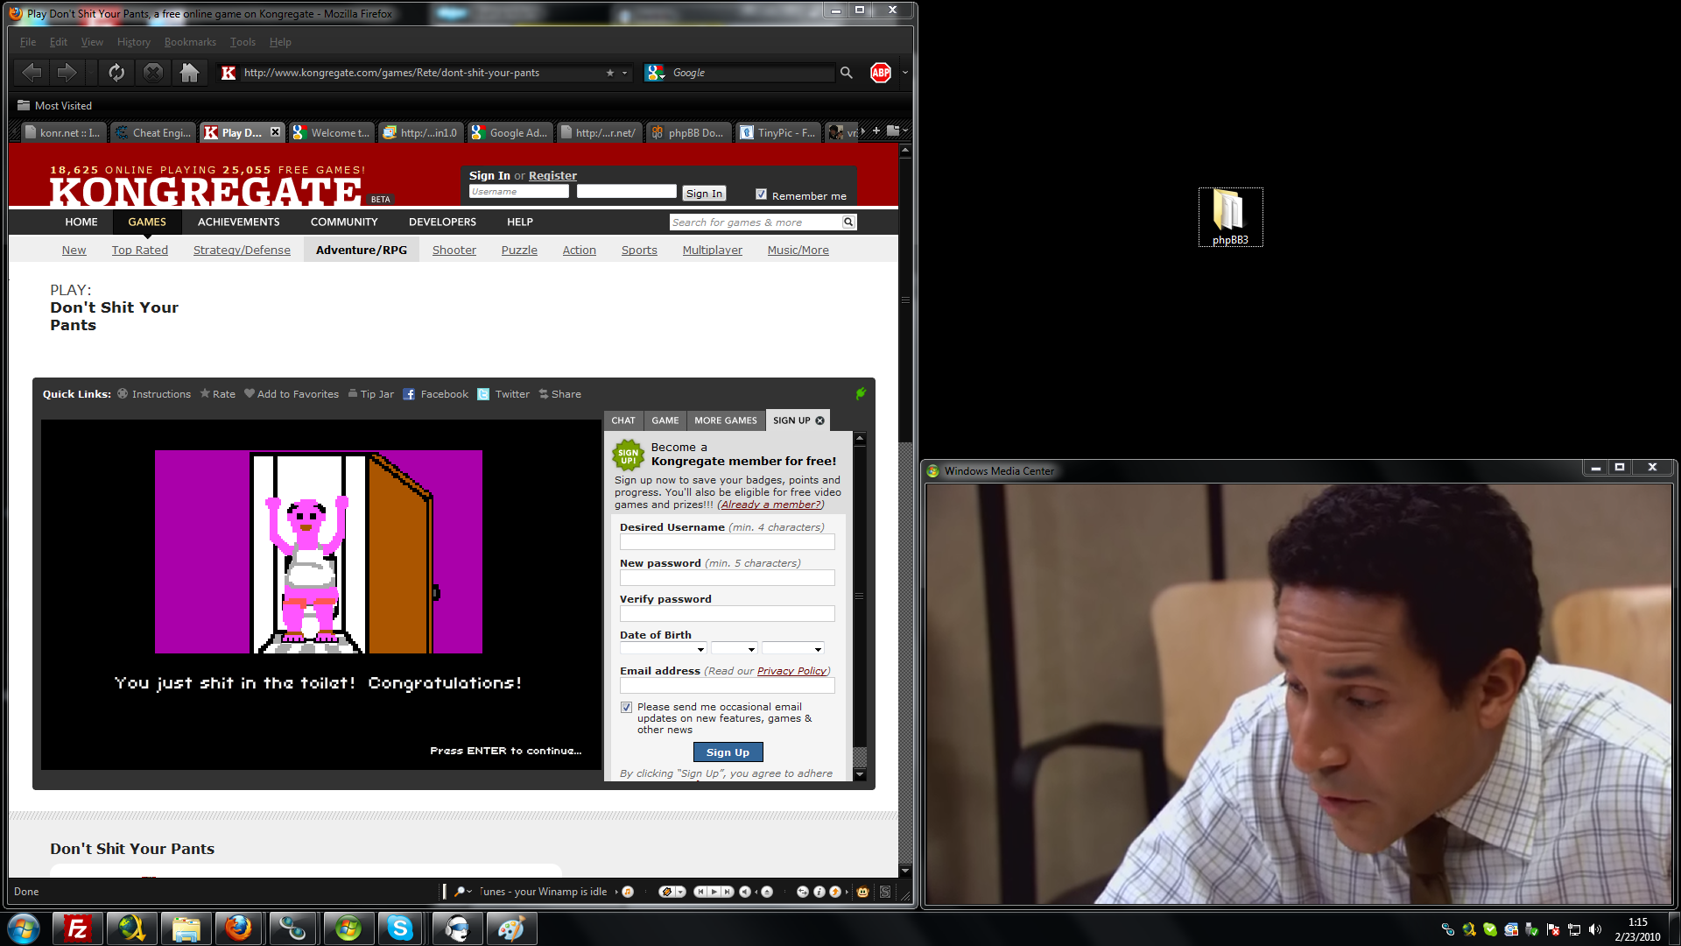Open the Adblock Plus toolbar icon
The width and height of the screenshot is (1681, 946).
pyautogui.click(x=880, y=73)
